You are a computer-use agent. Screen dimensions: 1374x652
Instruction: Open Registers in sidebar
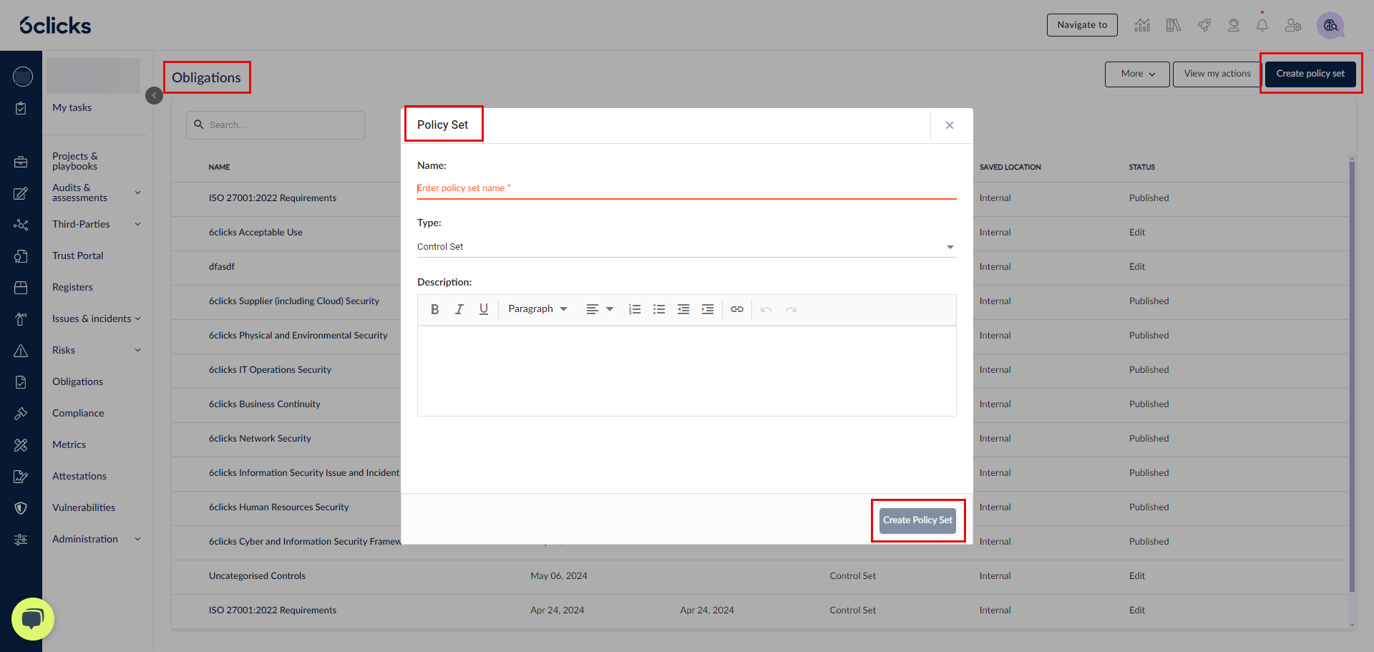[x=72, y=287]
